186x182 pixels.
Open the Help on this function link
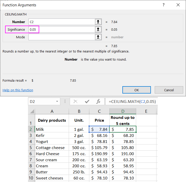pos(18,90)
